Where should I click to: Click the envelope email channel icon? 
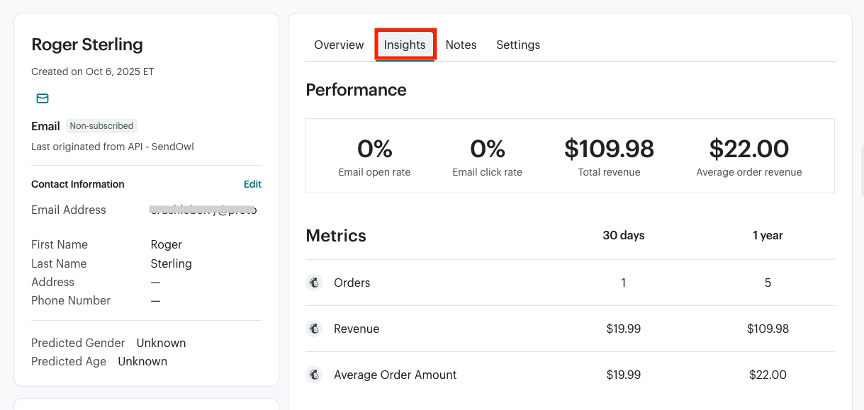[43, 98]
